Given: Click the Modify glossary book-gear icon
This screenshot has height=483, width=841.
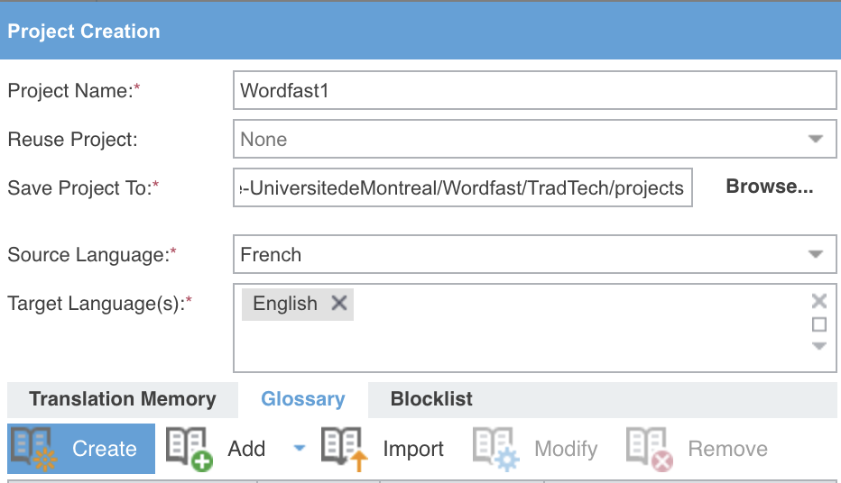Looking at the screenshot, I should (x=496, y=449).
